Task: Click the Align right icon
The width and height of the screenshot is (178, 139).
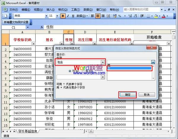Action: tap(103, 16)
